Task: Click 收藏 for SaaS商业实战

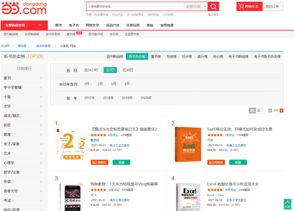Action: pos(238,163)
